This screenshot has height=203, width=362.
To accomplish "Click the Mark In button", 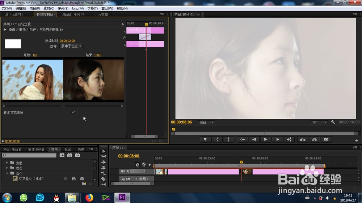I will [x=217, y=139].
